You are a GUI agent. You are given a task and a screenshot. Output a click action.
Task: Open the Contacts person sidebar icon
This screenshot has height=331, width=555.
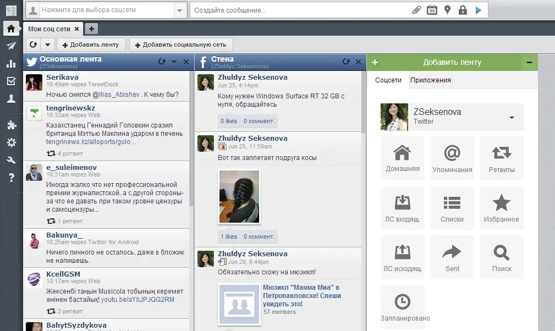11,98
